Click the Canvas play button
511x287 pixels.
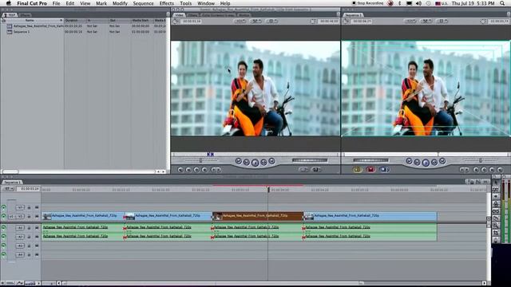(x=426, y=163)
